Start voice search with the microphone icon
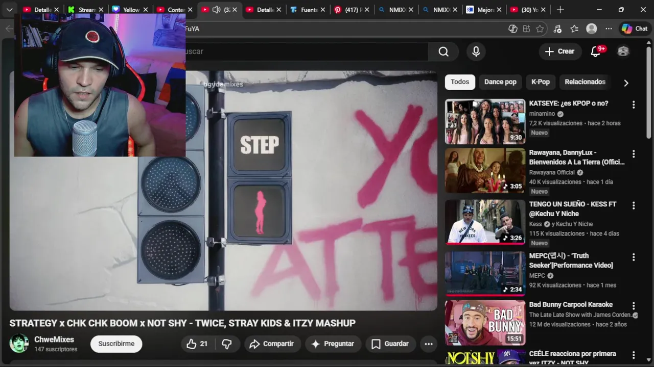 click(x=476, y=51)
